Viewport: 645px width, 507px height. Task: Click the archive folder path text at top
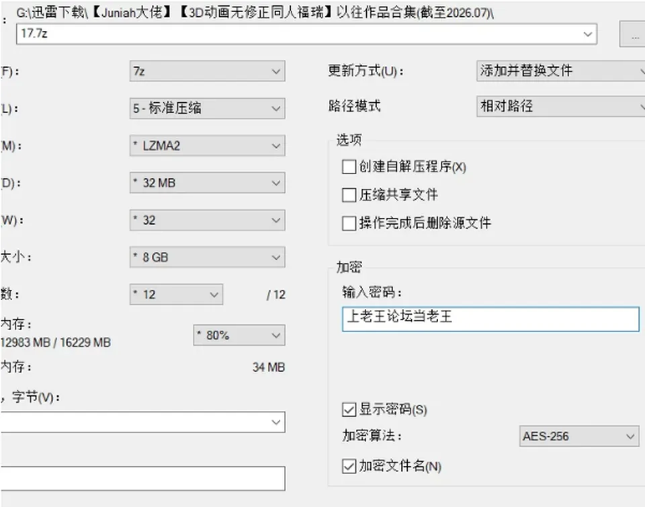(255, 13)
